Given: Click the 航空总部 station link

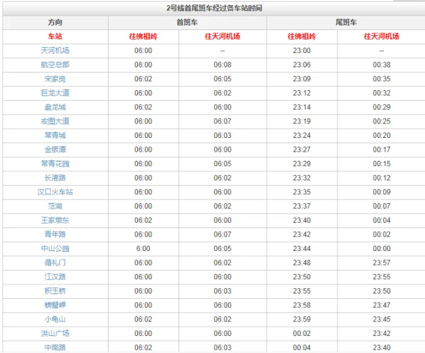Looking at the screenshot, I should tap(55, 65).
